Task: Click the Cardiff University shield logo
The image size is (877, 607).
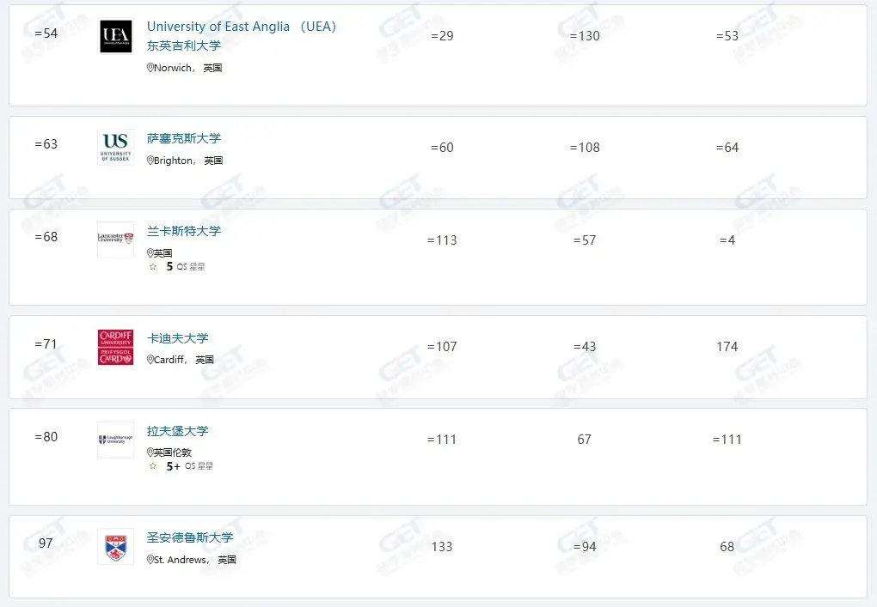Action: point(115,348)
